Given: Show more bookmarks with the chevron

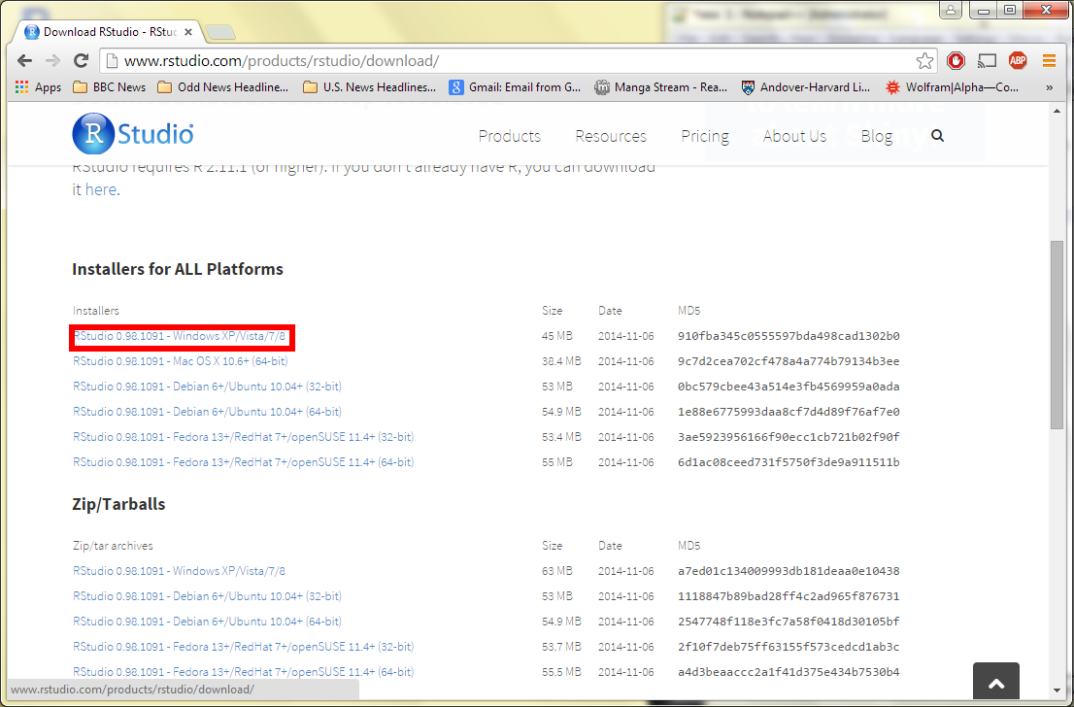Looking at the screenshot, I should click(x=1049, y=87).
